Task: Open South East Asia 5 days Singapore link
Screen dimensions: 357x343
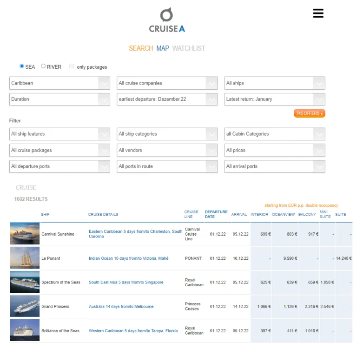Action: tap(126, 282)
